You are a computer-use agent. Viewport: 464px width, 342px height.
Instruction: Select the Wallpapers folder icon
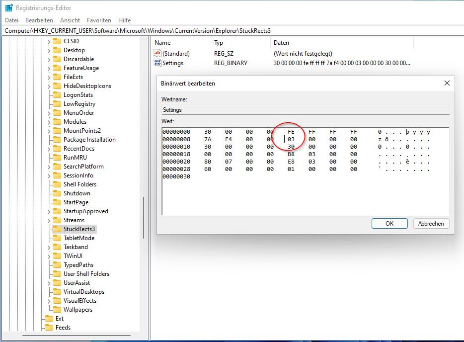coord(57,310)
